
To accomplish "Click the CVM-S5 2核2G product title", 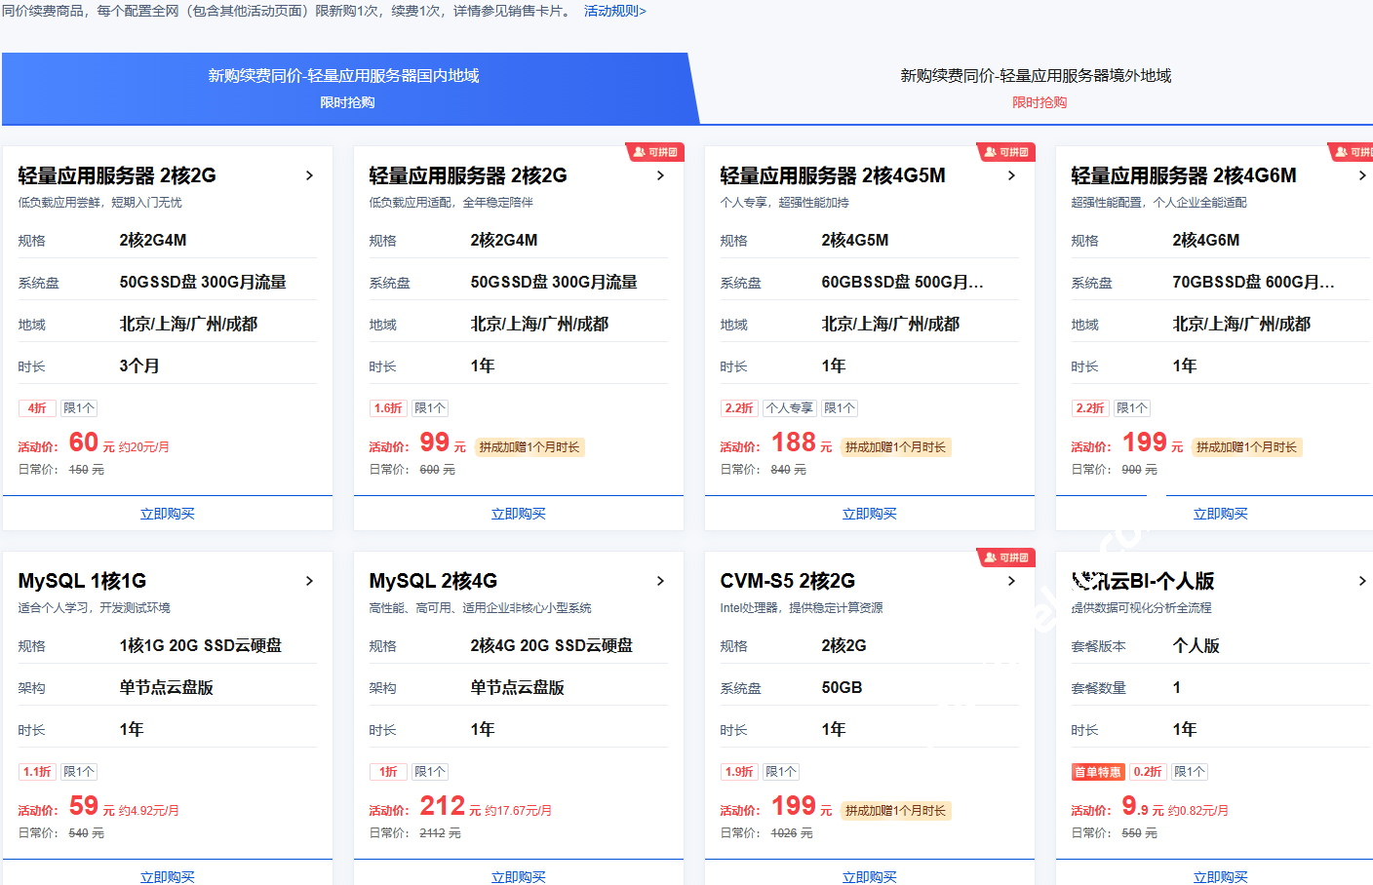I will tap(787, 581).
